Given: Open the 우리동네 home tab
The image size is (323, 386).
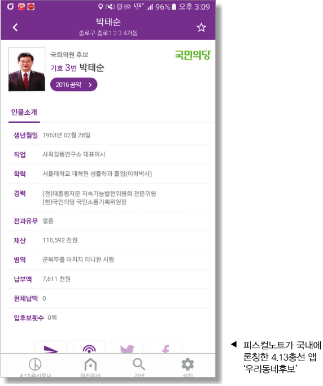Looking at the screenshot, I should tap(90, 367).
